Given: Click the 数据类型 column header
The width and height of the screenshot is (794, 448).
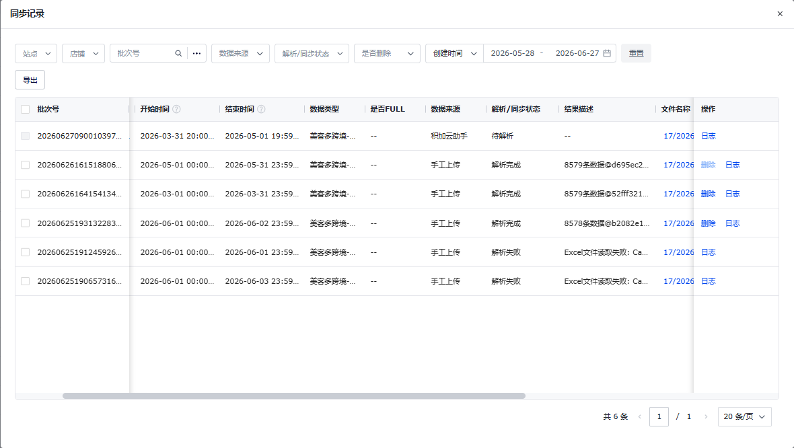Looking at the screenshot, I should 324,110.
